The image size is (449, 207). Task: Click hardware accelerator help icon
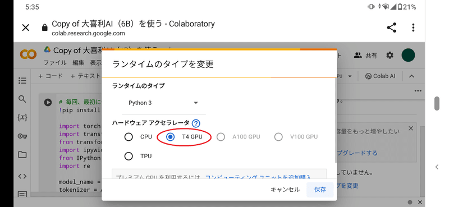pos(196,123)
